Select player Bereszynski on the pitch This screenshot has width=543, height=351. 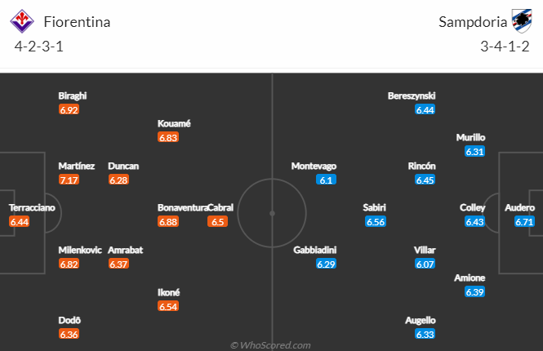pyautogui.click(x=412, y=96)
